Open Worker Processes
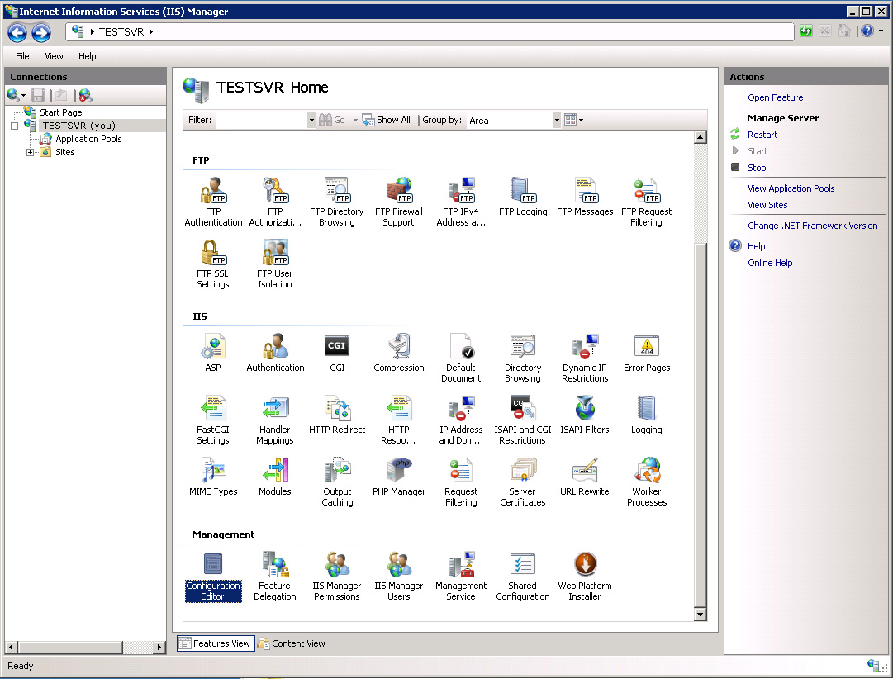Screen dimensions: 893x679 pyautogui.click(x=646, y=482)
